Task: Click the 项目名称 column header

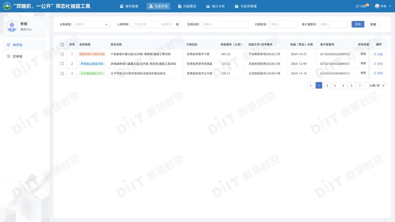Action: pos(116,45)
